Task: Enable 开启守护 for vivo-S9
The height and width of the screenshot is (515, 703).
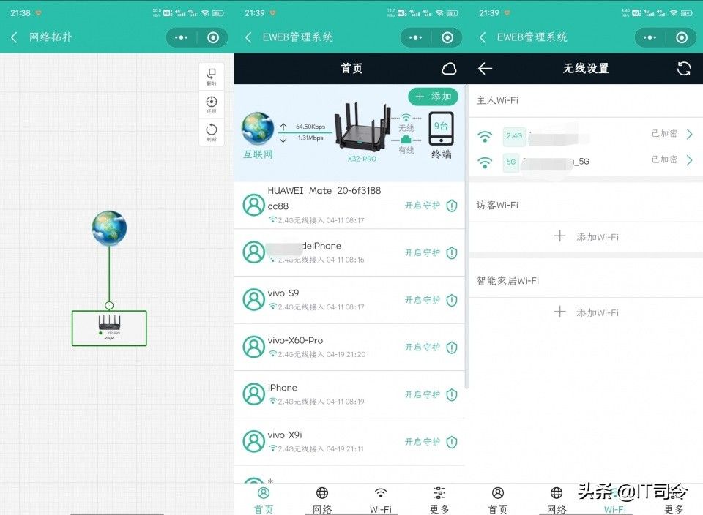Action: point(431,300)
